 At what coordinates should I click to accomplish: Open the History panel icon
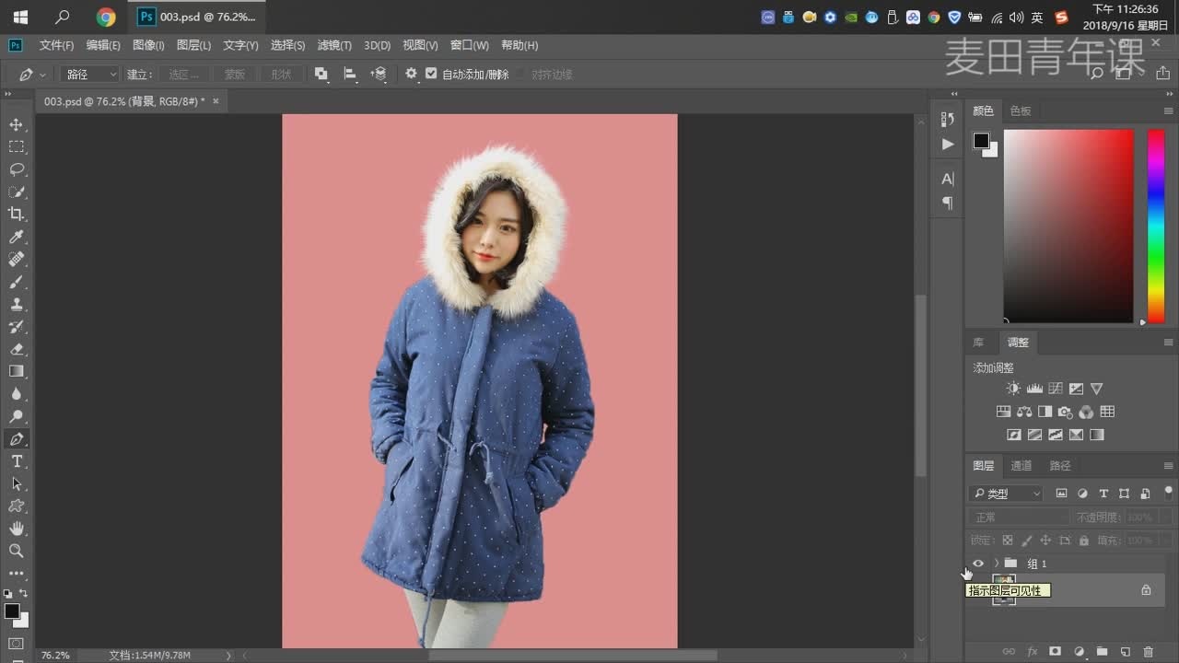pos(947,119)
